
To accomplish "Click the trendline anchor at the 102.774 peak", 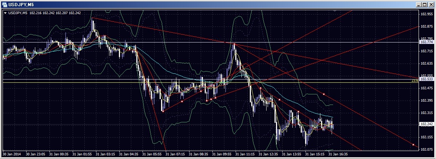I will click(x=234, y=44).
